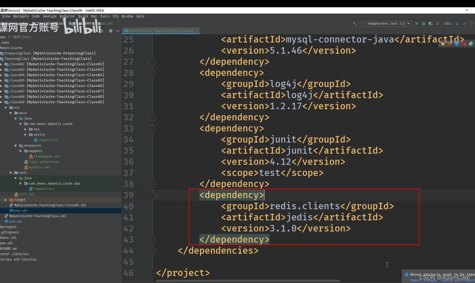Screen dimensions: 475x283
Task: Place cursor on jedis artifactId line
Action: [302, 217]
